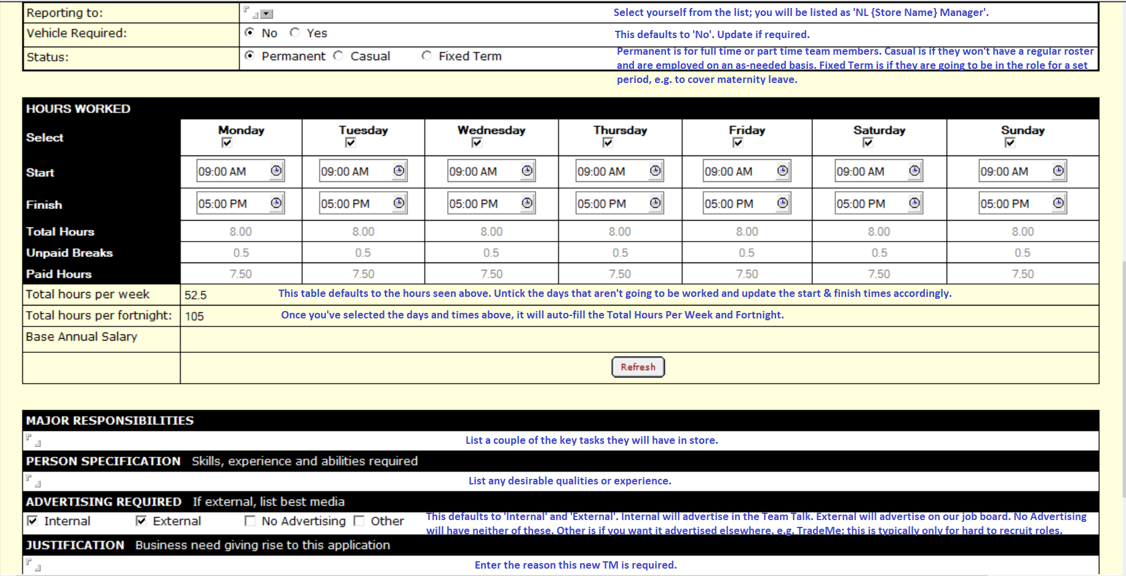1126x576 pixels.
Task: Tick the Other advertising checkbox
Action: (359, 521)
